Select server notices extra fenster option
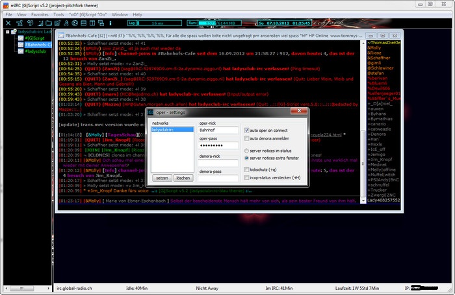Viewport: 455px width, 295px height. [246, 158]
